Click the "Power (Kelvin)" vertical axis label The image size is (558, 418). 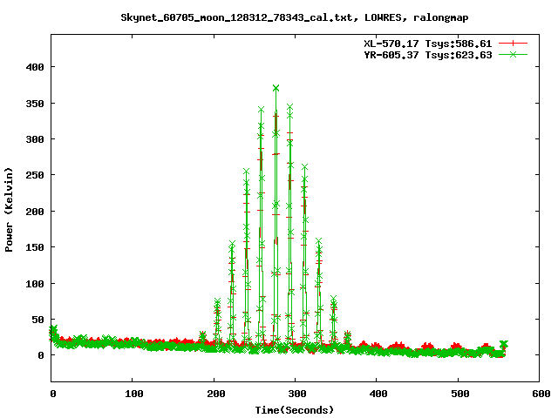10,210
